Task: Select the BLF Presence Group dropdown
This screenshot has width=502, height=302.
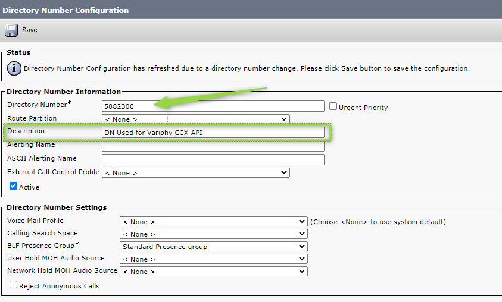Action: point(214,246)
